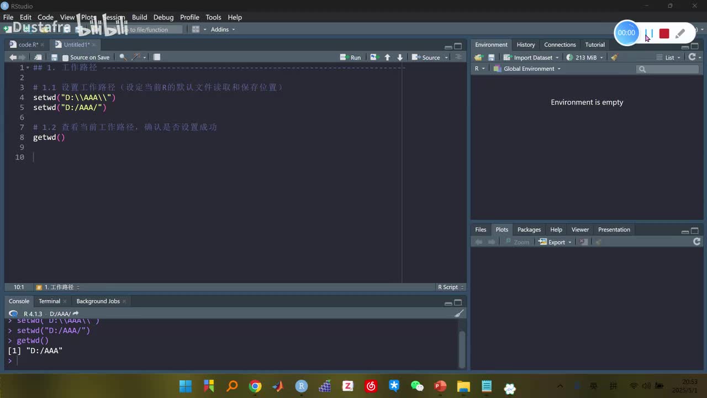Go to the next section with down arrow
The height and width of the screenshot is (398, 707).
400,57
